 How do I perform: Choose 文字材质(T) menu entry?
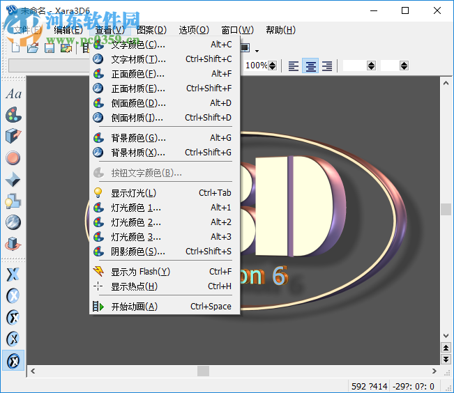[x=165, y=59]
